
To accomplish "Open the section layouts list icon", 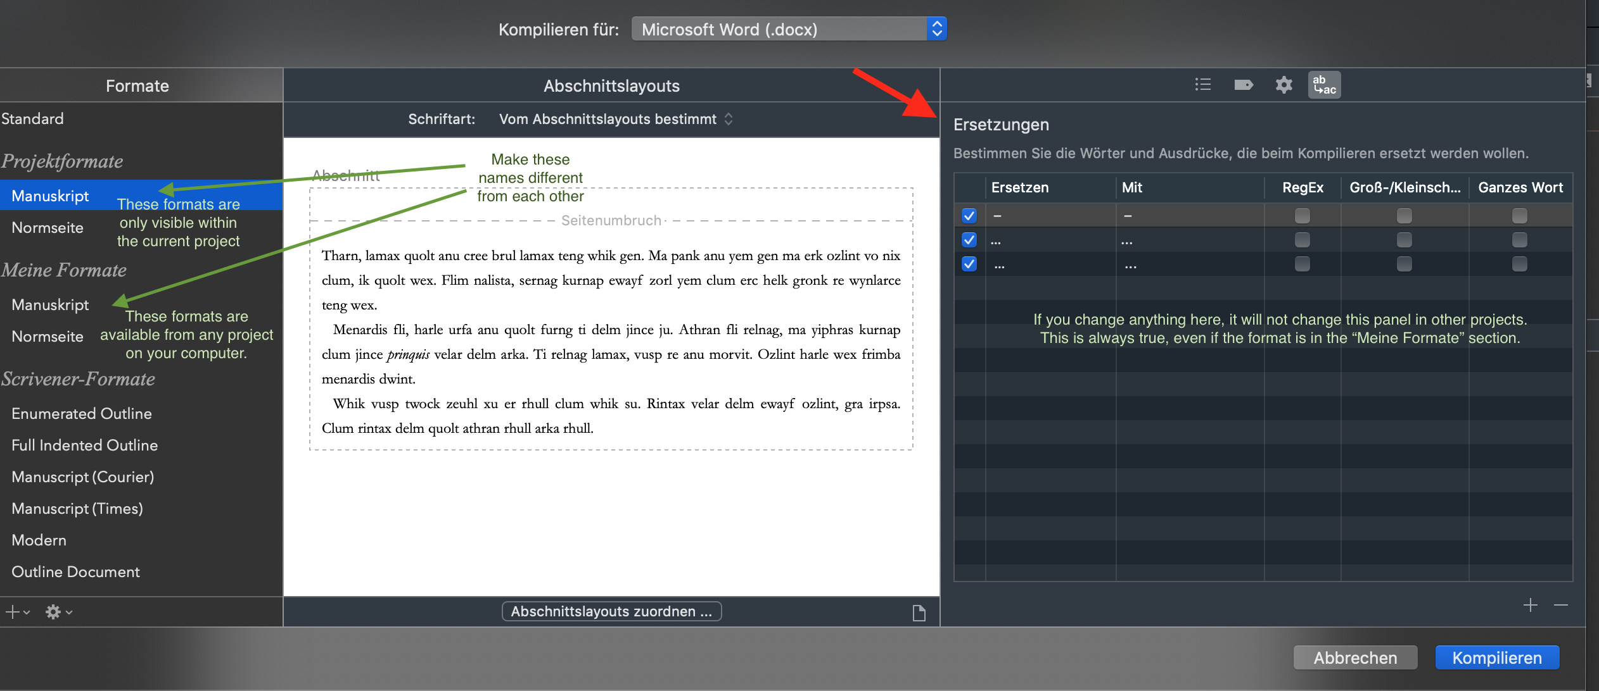I will (x=1202, y=85).
